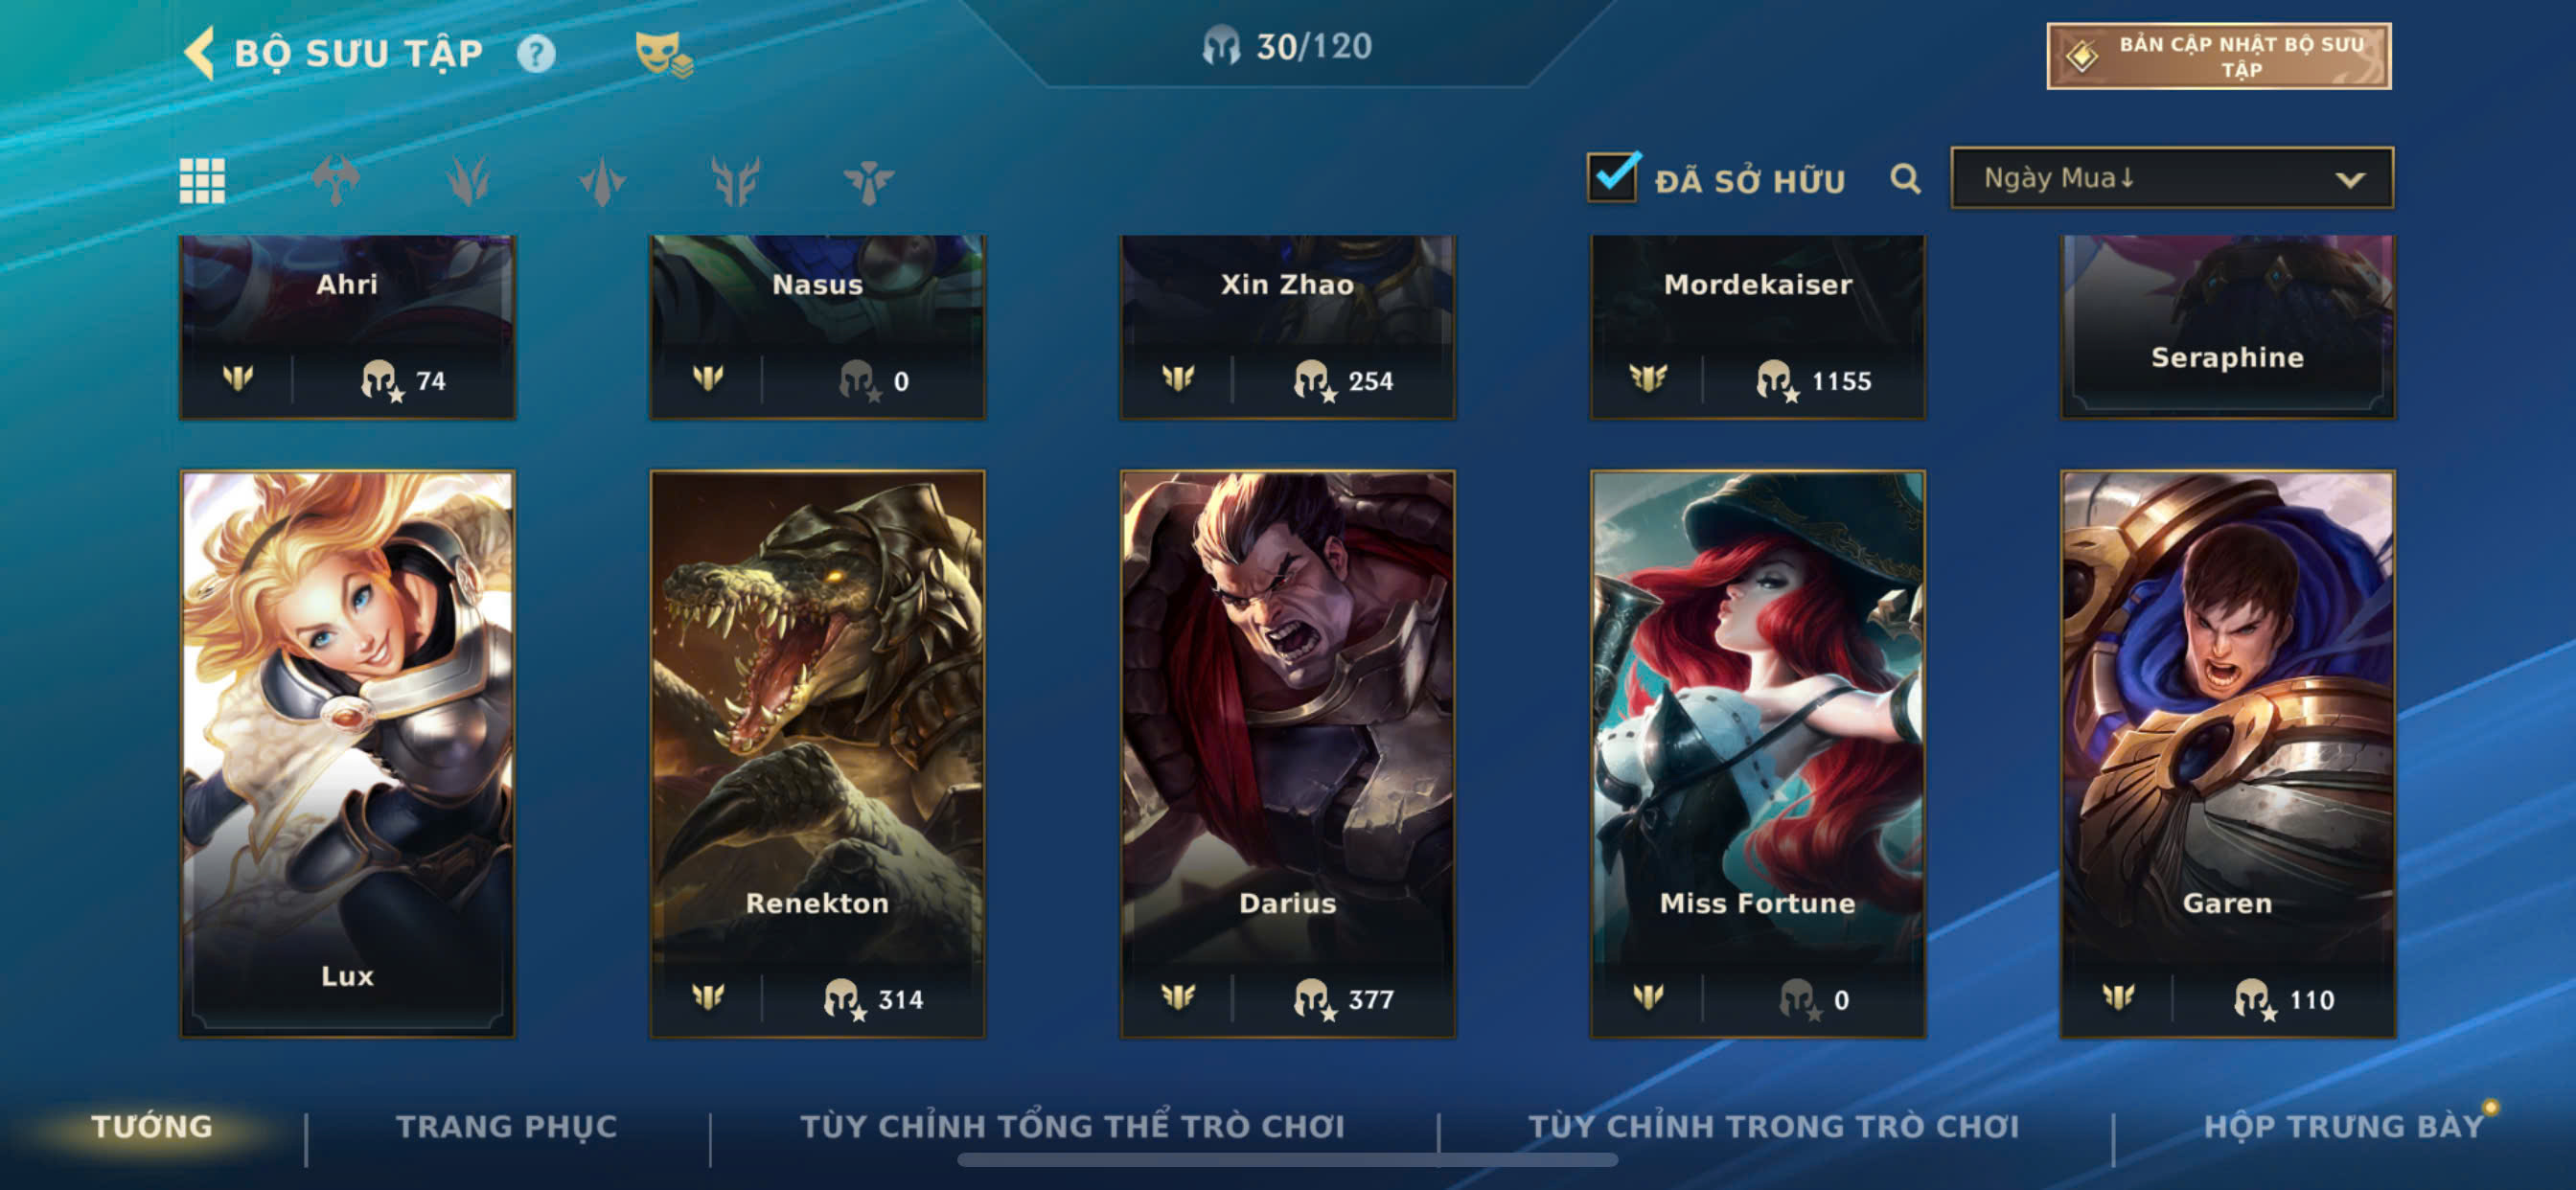Open the Hộp Trưng Bày tab

pos(2343,1126)
